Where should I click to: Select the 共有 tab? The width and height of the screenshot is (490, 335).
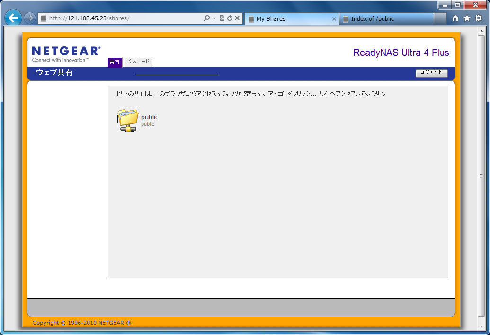coord(115,62)
